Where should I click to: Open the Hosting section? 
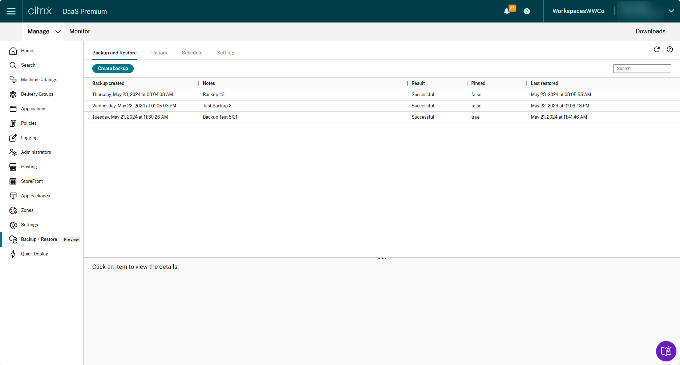point(29,167)
